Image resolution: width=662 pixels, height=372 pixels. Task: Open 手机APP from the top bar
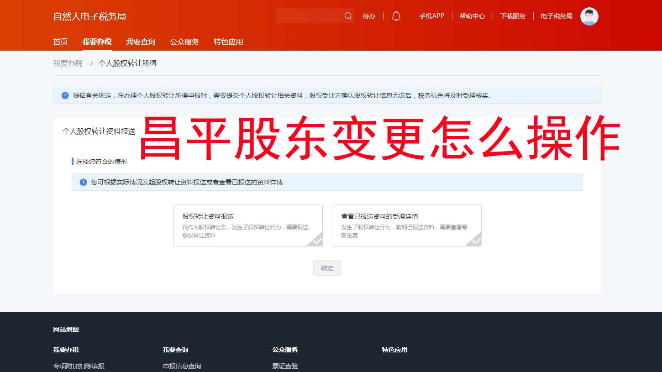point(431,16)
